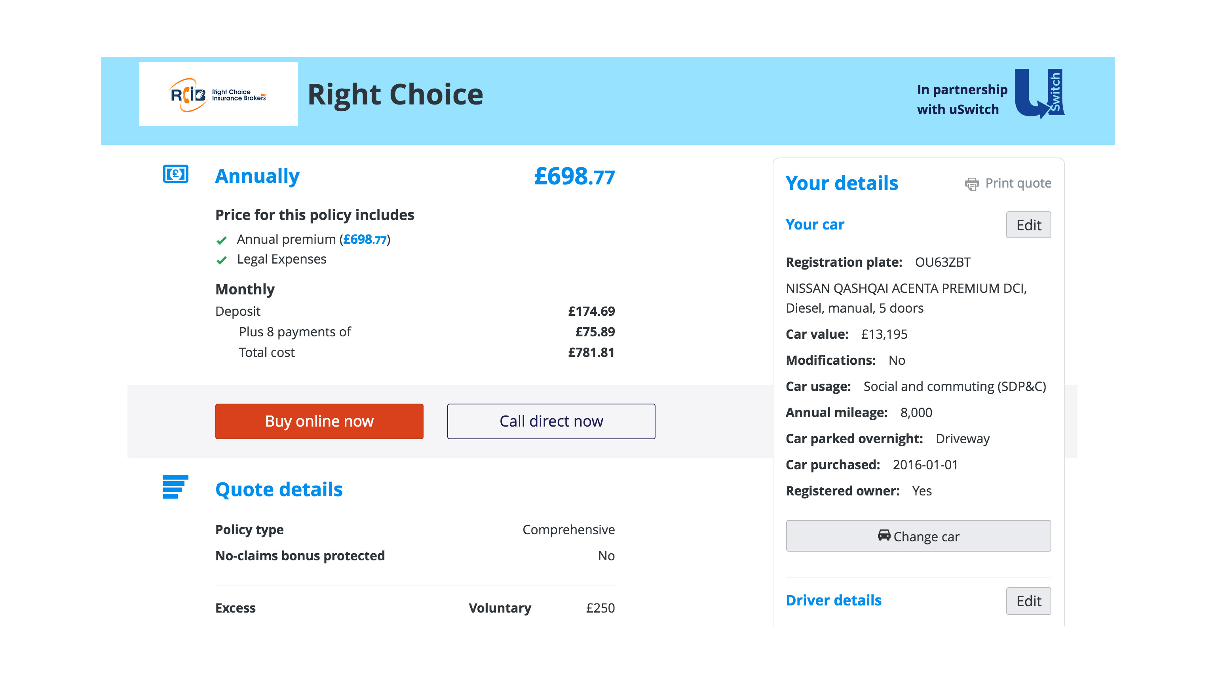The width and height of the screenshot is (1216, 683).
Task: Click the car icon in Change car button
Action: (x=883, y=535)
